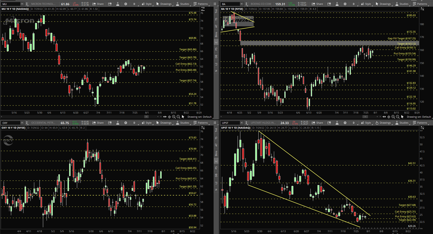Expand the UPST symbol dropdown arrow
433x234 pixels.
coord(241,123)
